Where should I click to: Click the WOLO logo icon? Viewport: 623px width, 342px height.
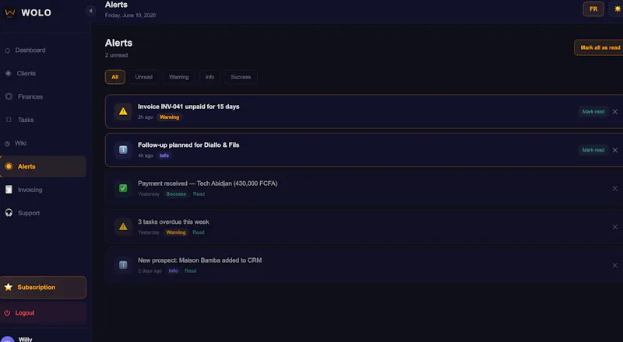click(x=10, y=12)
